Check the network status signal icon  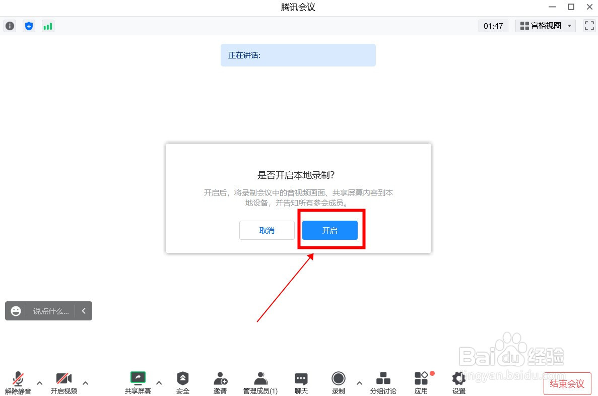tap(47, 26)
